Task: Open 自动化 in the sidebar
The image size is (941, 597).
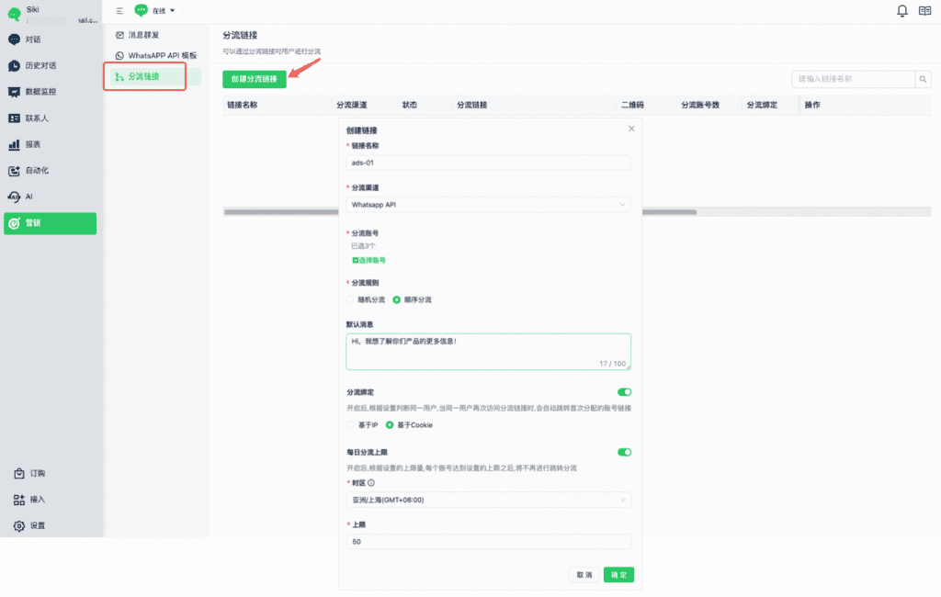Action: [37, 171]
